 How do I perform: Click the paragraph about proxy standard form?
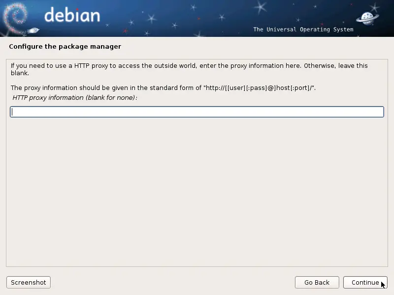click(163, 88)
